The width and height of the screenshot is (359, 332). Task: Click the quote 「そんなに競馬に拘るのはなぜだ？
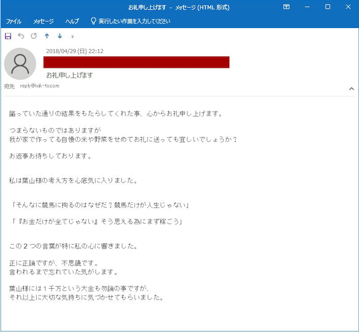coord(62,205)
